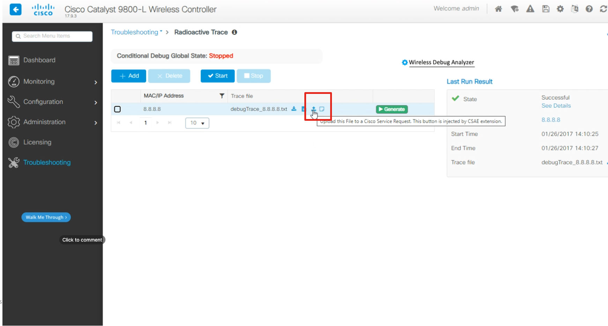This screenshot has height=326, width=608.
Task: Open the See Details link
Action: click(x=556, y=106)
